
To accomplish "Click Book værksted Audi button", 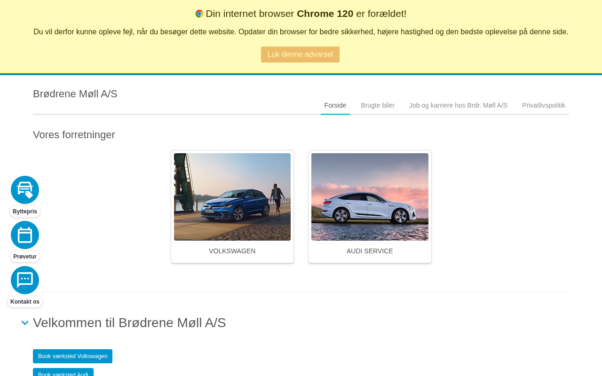I will [63, 372].
